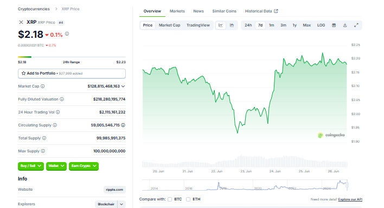
Task: Click the 24h Range progress bar
Action: coord(72,57)
